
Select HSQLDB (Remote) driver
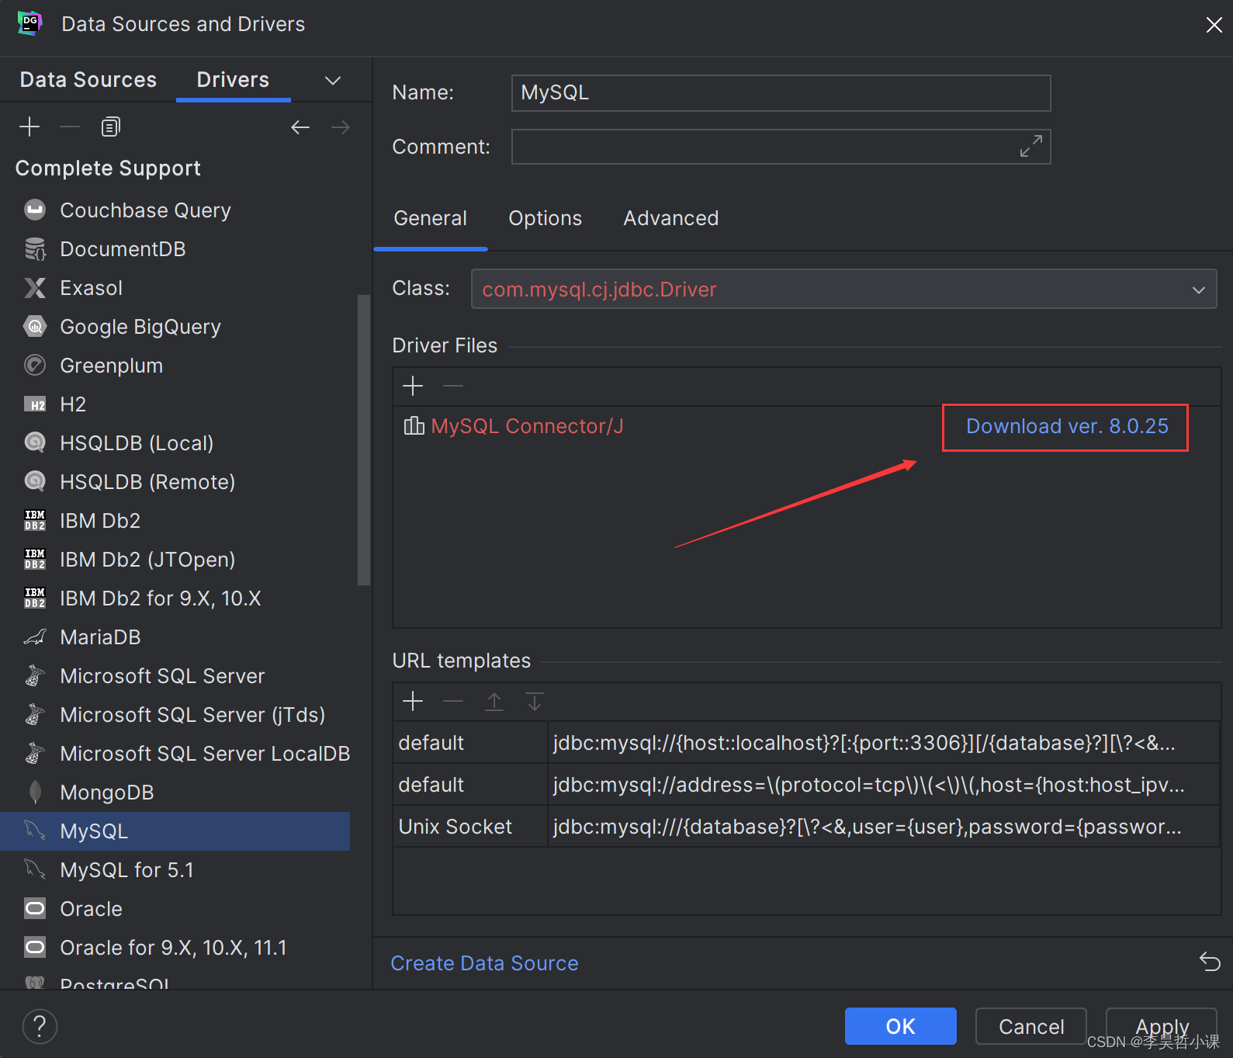coord(175,482)
